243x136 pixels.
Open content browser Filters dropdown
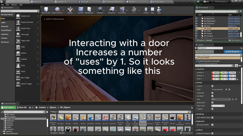click(x=54, y=112)
